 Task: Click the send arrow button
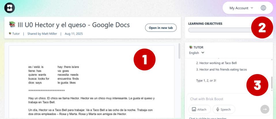[x=265, y=109]
